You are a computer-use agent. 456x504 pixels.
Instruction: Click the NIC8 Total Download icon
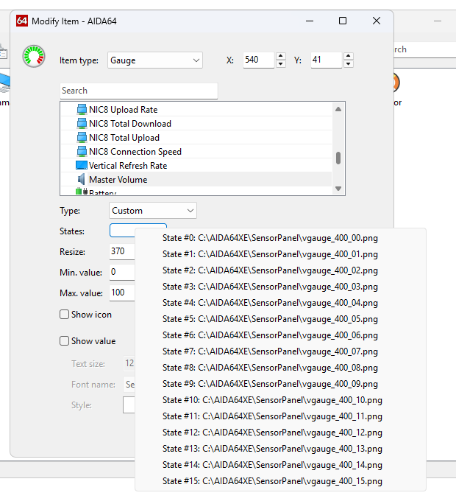pos(82,124)
